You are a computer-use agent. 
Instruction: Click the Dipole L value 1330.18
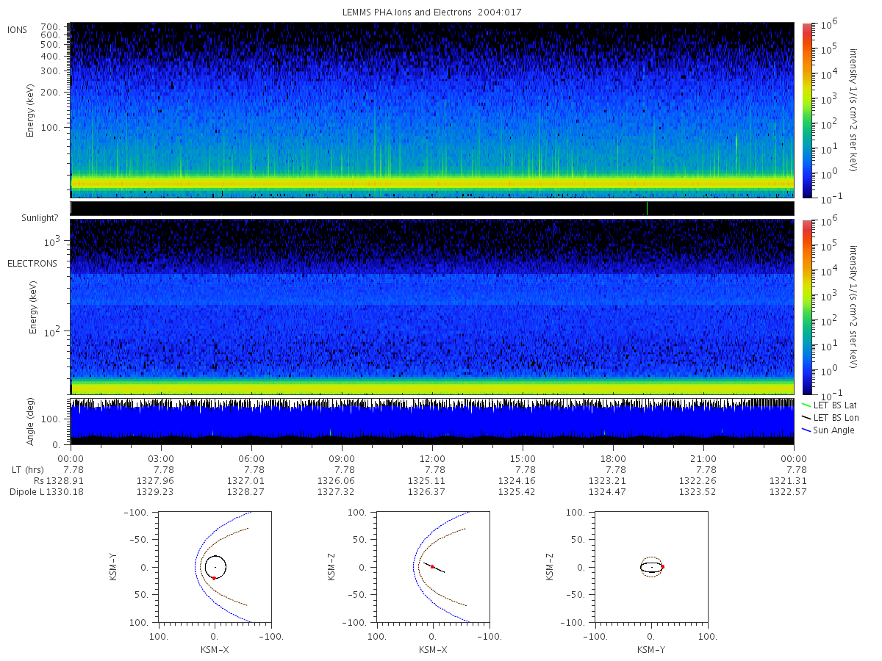click(x=66, y=491)
